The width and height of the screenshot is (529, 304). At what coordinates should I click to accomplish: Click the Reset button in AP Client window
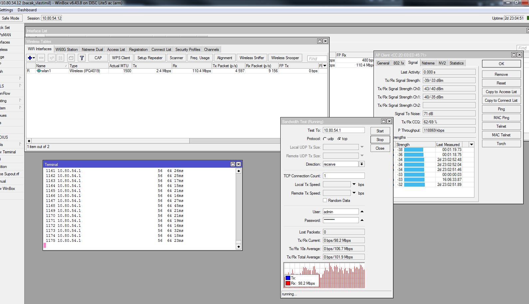501,83
